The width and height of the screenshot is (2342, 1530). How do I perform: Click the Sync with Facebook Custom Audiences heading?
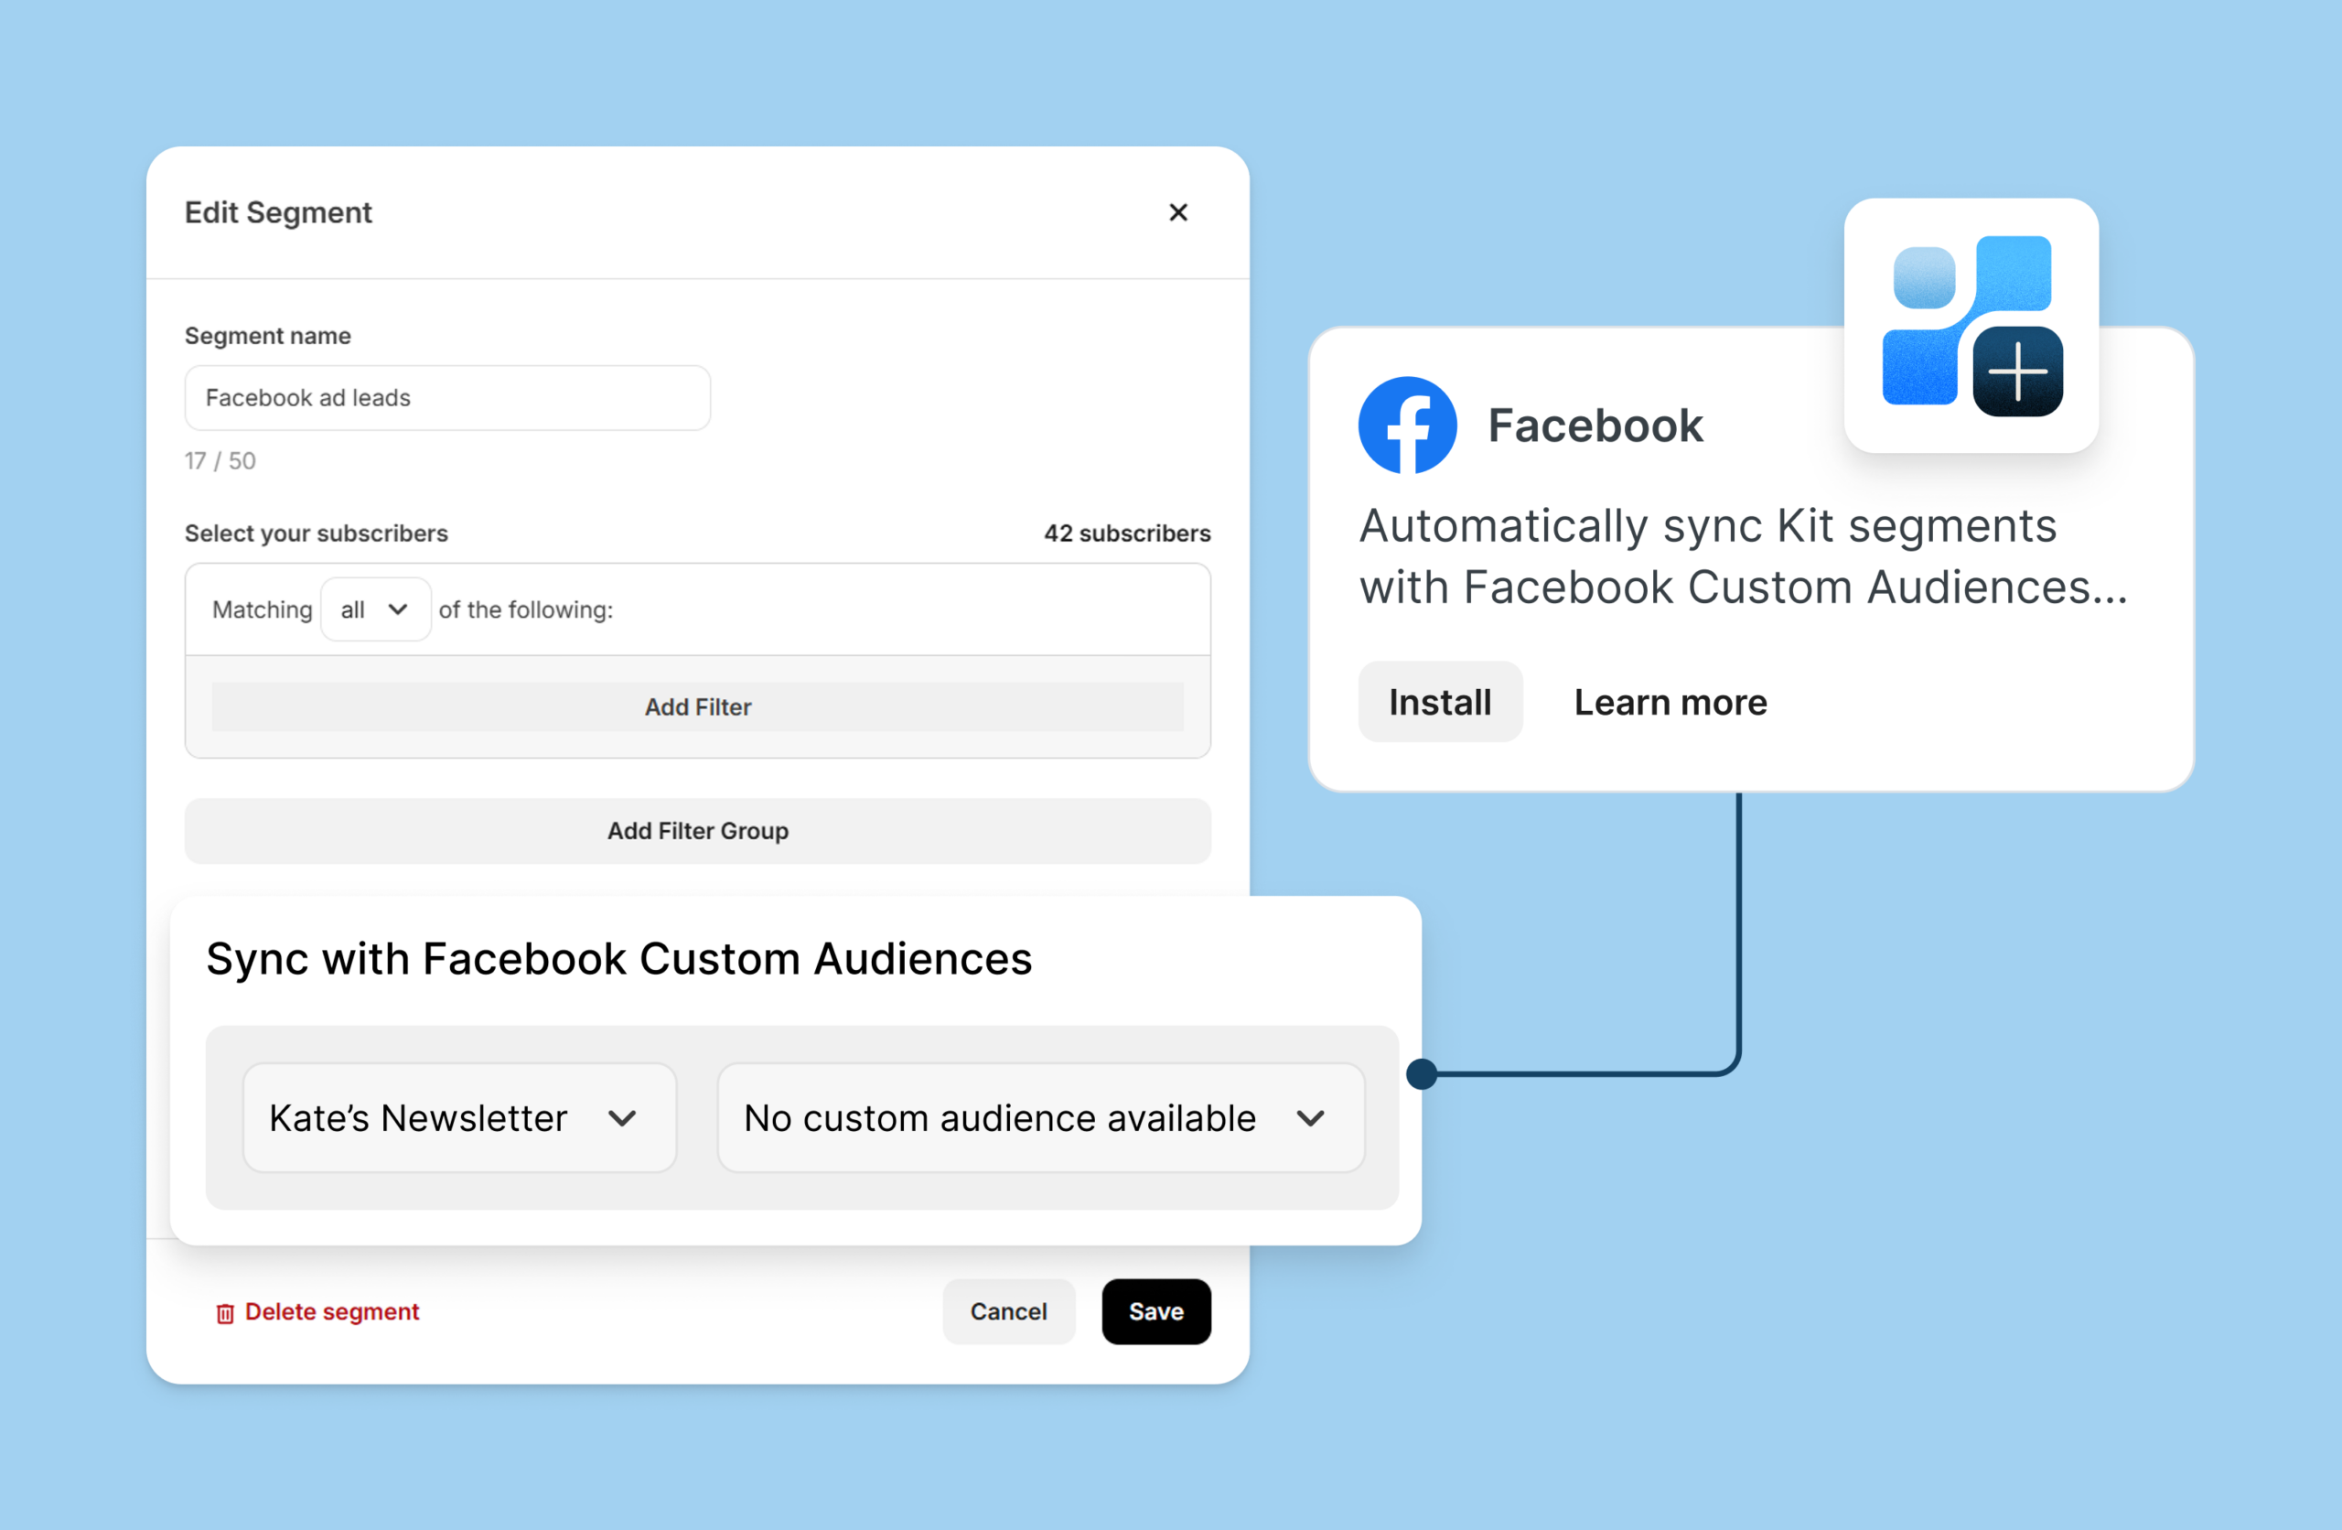[x=619, y=958]
